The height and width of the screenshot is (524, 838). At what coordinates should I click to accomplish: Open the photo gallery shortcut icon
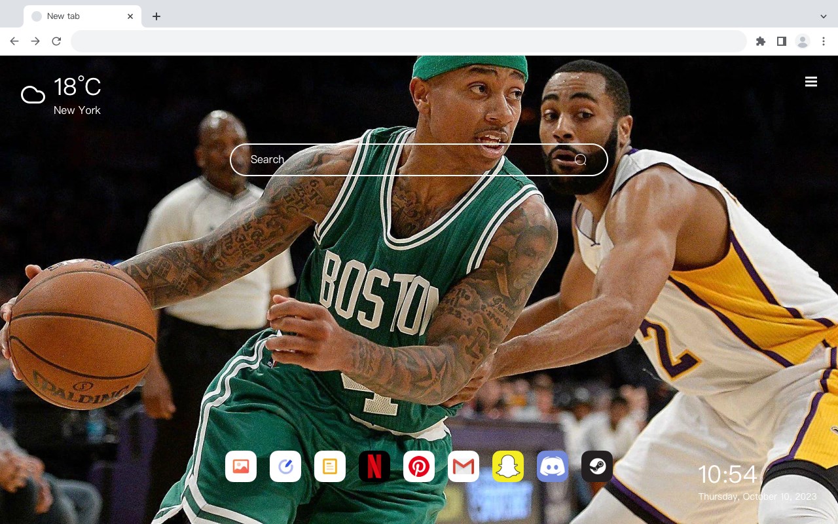click(241, 466)
